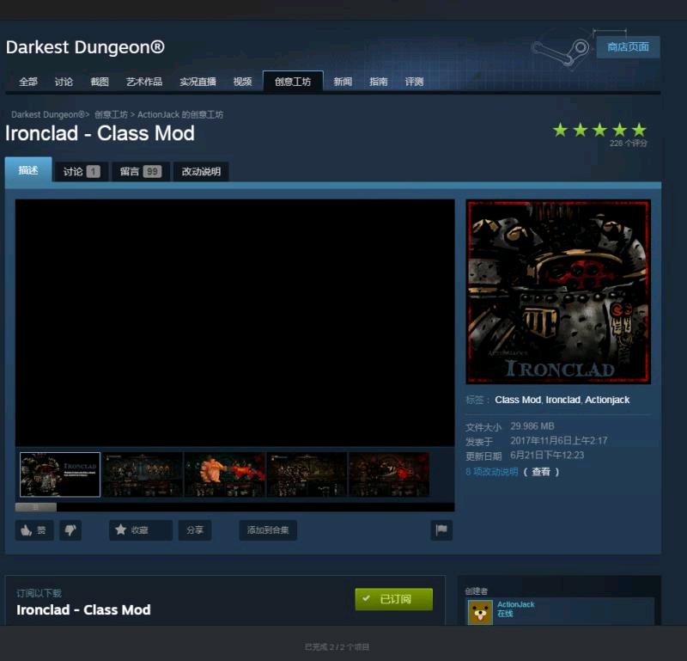Viewport: 687px width, 661px height.
Task: Open the 视频 videos tab
Action: (242, 82)
